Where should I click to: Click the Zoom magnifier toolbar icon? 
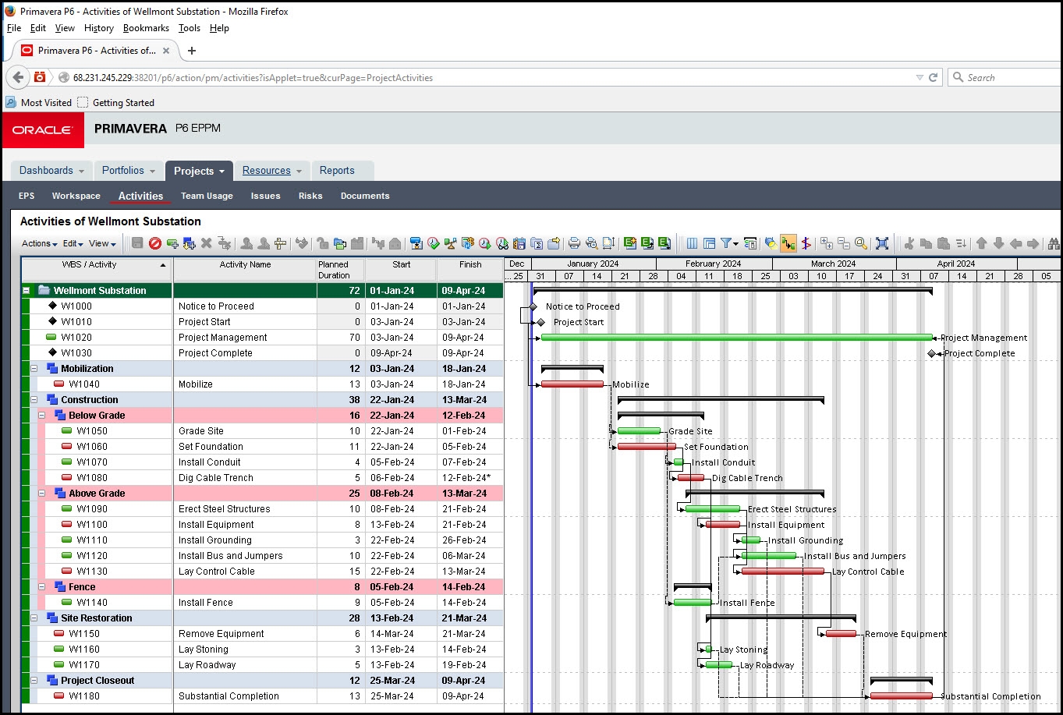pyautogui.click(x=860, y=243)
